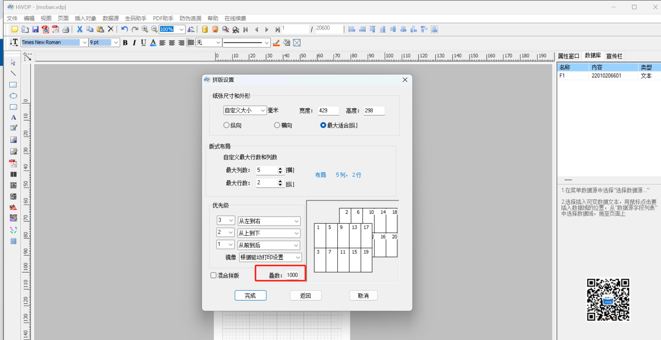Click the new document icon
The height and width of the screenshot is (340, 661).
[14, 29]
